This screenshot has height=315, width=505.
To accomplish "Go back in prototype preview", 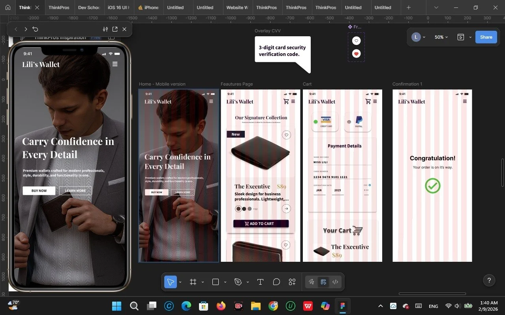I will tap(16, 29).
